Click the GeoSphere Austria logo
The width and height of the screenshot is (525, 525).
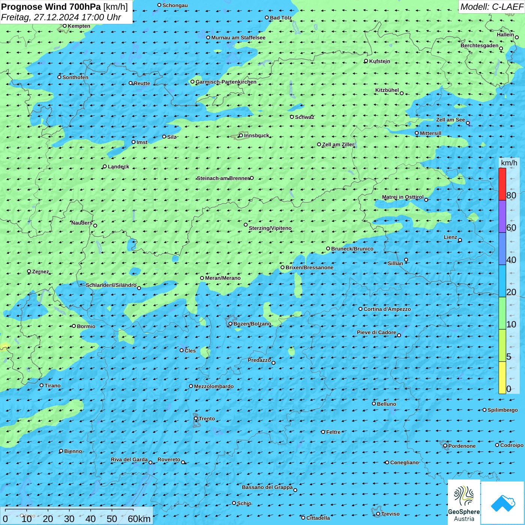464,502
